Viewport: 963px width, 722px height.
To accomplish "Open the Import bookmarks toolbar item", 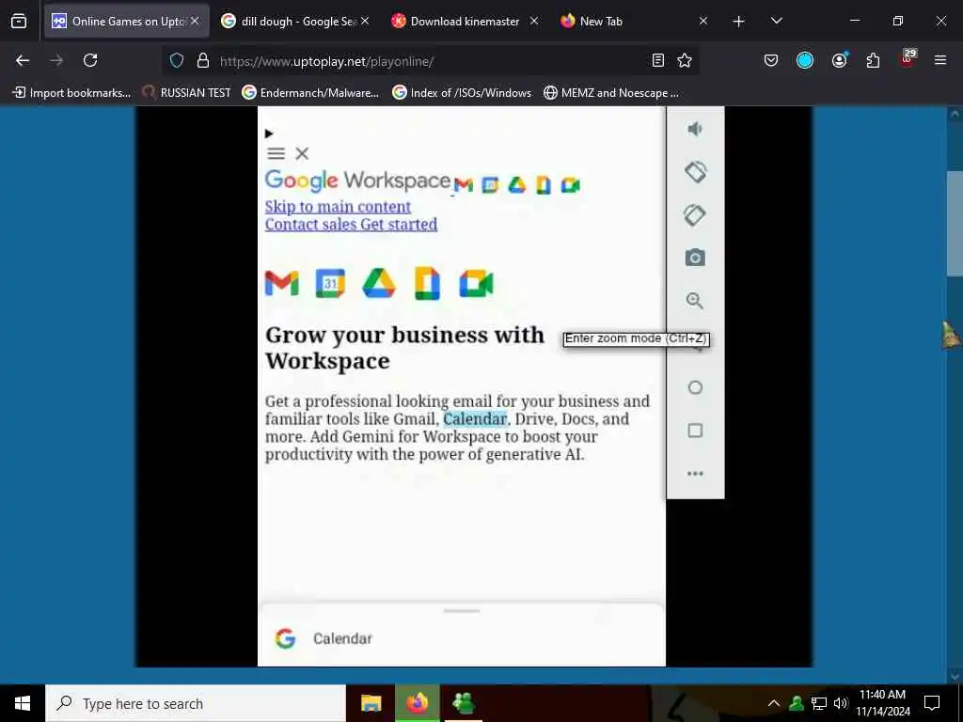I will click(x=71, y=93).
